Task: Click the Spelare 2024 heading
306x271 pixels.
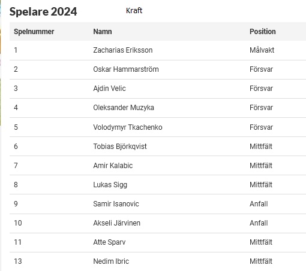Action: coord(43,11)
